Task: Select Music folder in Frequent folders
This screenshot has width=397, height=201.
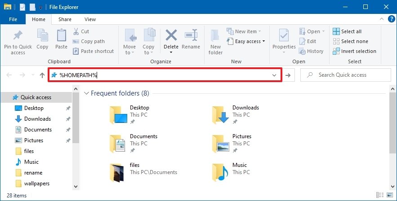Action: tap(230, 172)
